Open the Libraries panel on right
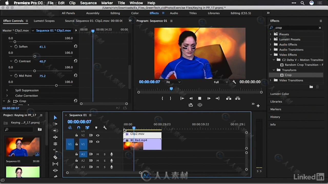Viewport: 328px width, 184px height. 276,101
